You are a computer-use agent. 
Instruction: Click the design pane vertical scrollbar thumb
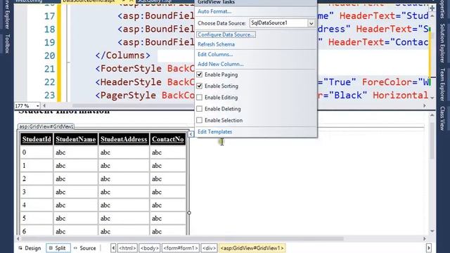(432, 141)
